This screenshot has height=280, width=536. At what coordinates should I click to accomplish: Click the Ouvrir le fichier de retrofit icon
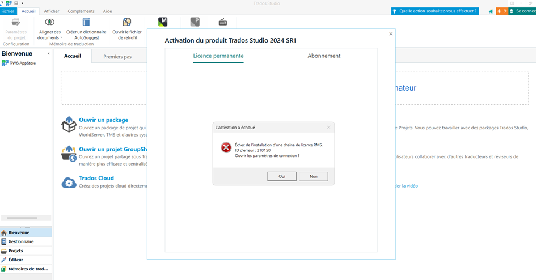(127, 22)
